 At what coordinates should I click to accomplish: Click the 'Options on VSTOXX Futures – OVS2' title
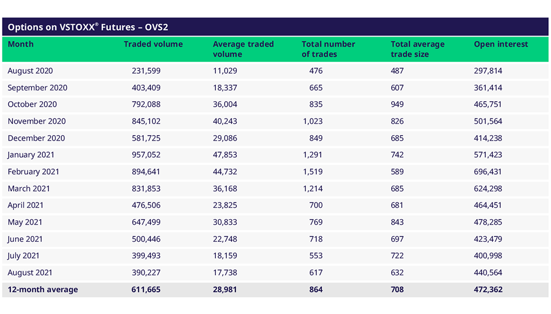coord(88,27)
